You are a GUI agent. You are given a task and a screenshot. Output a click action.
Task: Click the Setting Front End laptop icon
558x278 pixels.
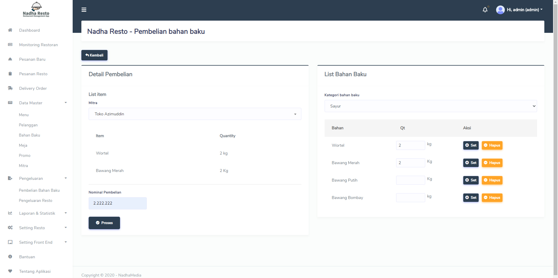[10, 242]
